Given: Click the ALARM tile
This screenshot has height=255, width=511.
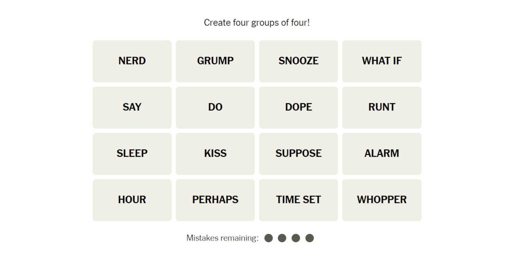Looking at the screenshot, I should coord(382,154).
